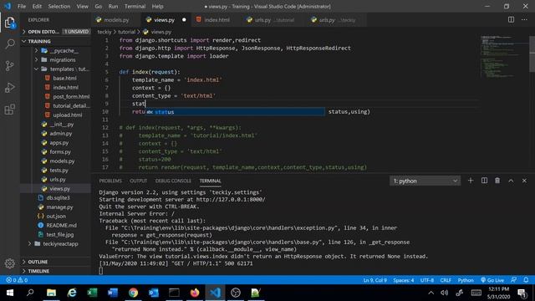The width and height of the screenshot is (535, 301).
Task: Switch to the models.py editor tab
Action: coord(116,20)
